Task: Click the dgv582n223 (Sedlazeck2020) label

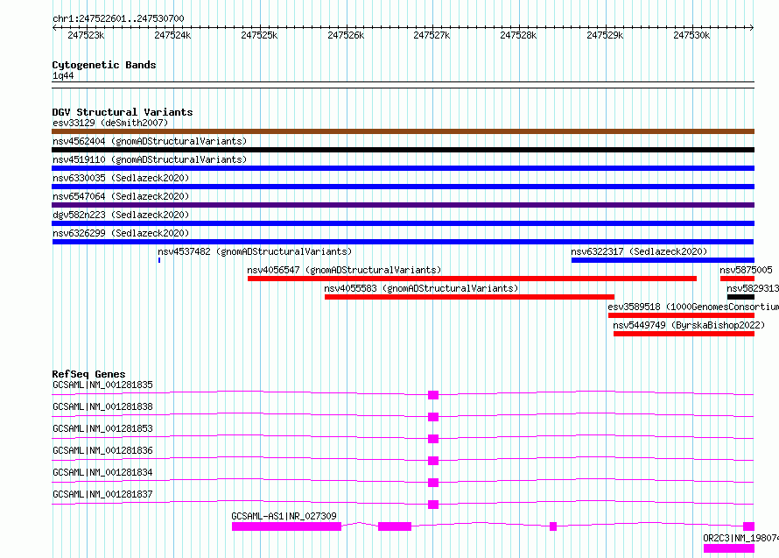Action: [x=121, y=215]
